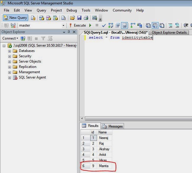This screenshot has width=192, height=173.
Task: Open an Analysis Services MDX Query
Action: pyautogui.click(x=42, y=18)
